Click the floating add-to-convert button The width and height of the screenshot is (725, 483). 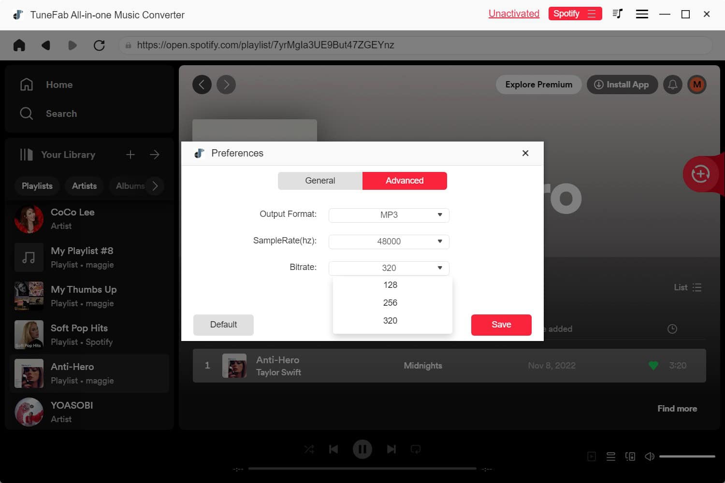[700, 174]
